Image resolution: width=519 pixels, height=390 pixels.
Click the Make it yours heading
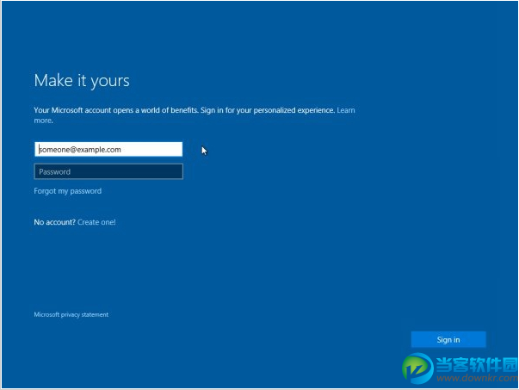82,81
